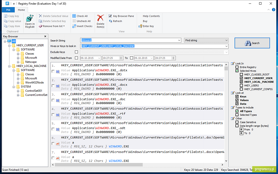Click the results vertical scrollbar down arrow
Screen dimensions: 278x174
226,161
